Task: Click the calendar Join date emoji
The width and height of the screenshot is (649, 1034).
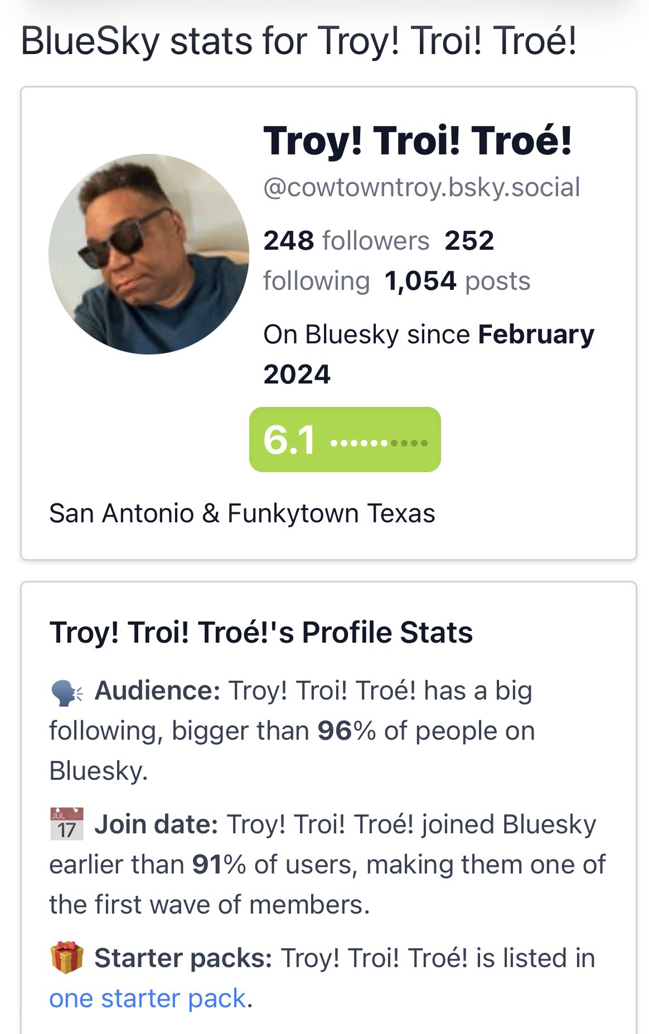Action: point(66,824)
